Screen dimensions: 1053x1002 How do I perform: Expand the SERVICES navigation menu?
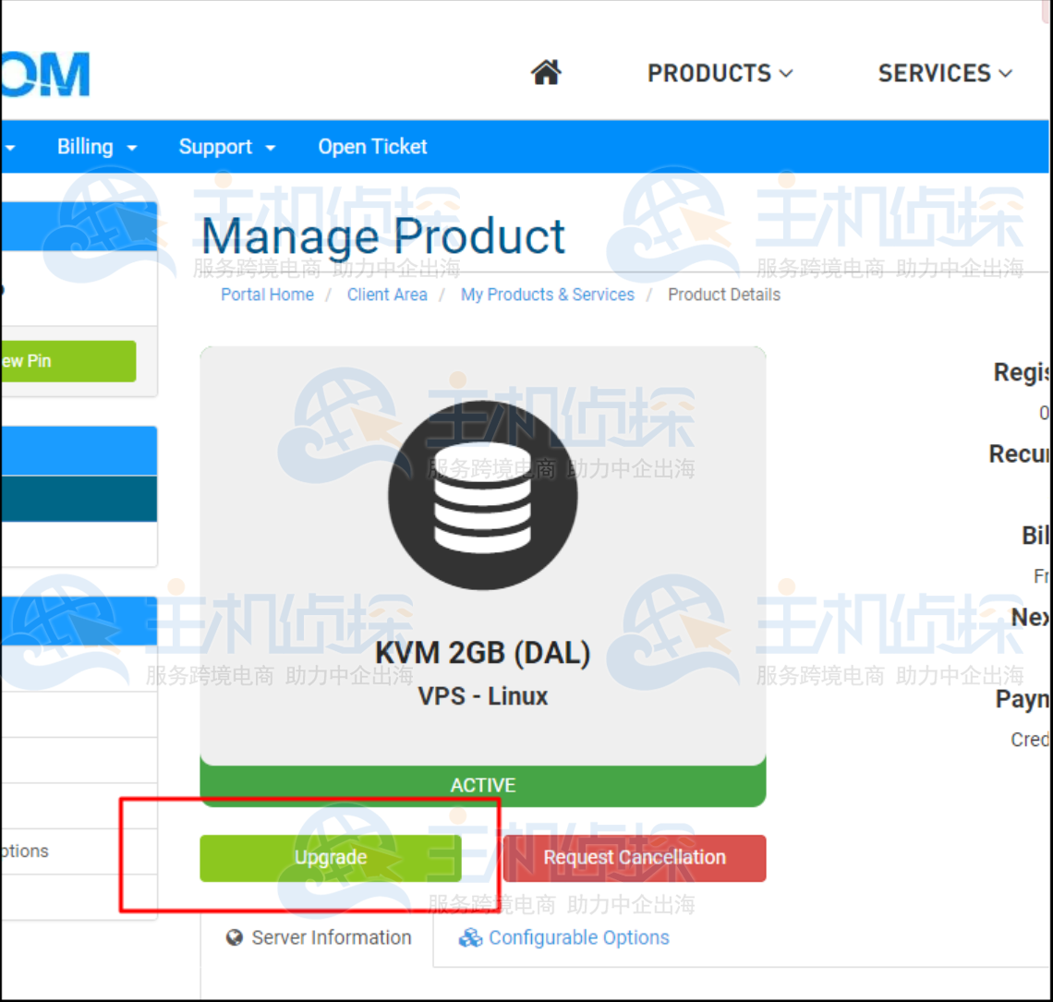[945, 73]
